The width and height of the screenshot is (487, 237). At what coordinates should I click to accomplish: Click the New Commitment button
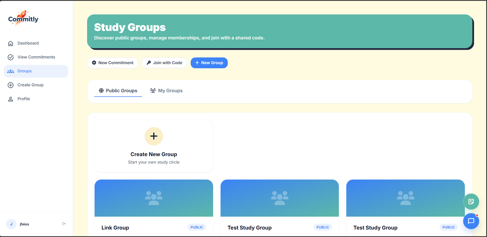tap(113, 63)
